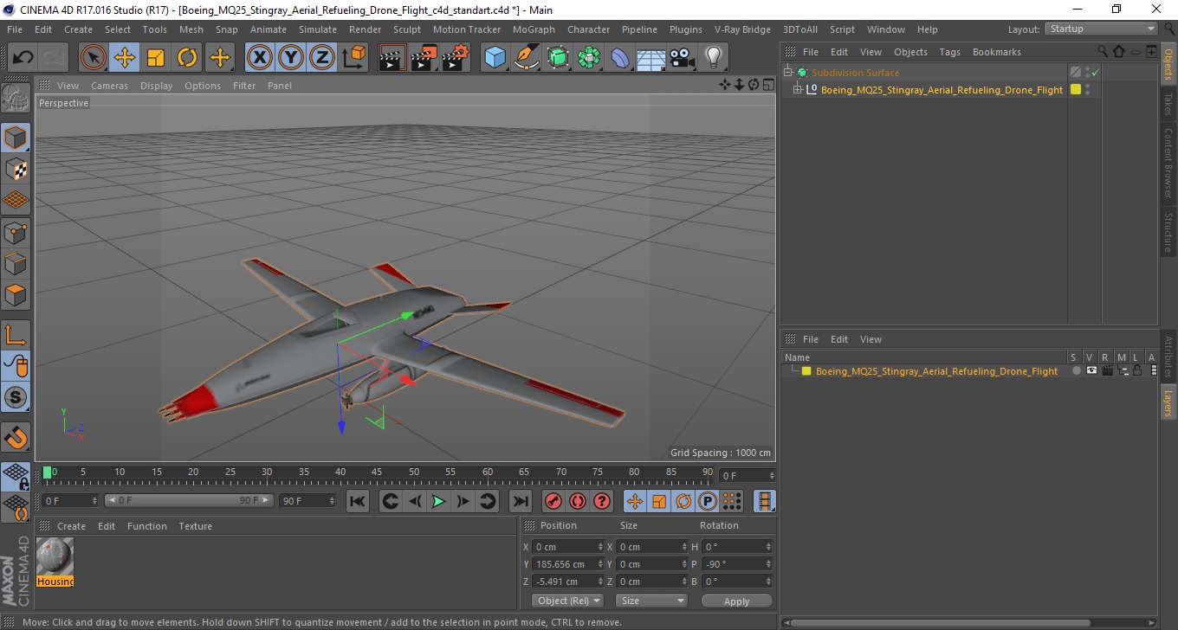This screenshot has width=1178, height=630.
Task: Add a Subdivision Surface generator icon
Action: pos(558,58)
